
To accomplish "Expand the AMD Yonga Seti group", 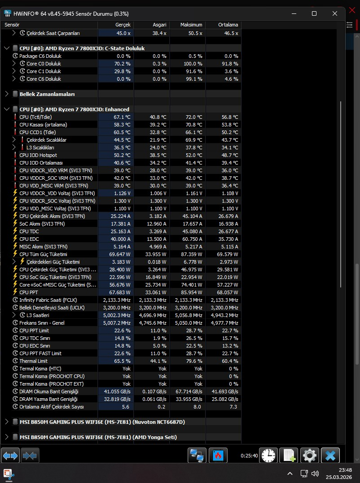I will 7,437.
